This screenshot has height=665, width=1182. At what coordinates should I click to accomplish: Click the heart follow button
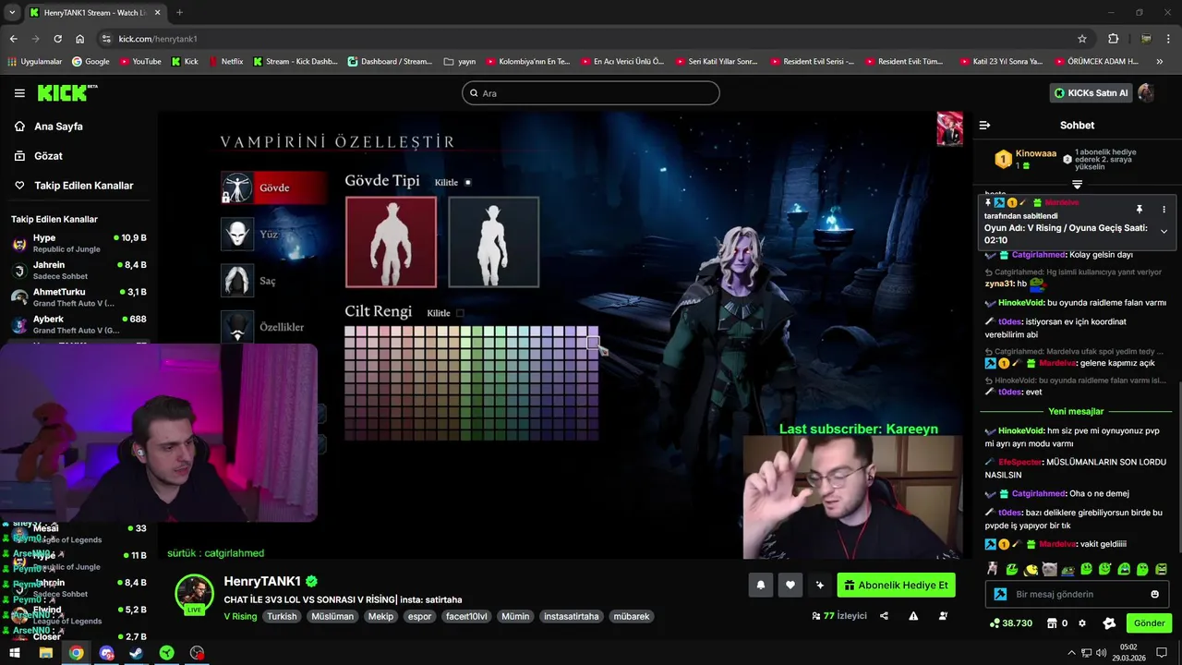(790, 585)
